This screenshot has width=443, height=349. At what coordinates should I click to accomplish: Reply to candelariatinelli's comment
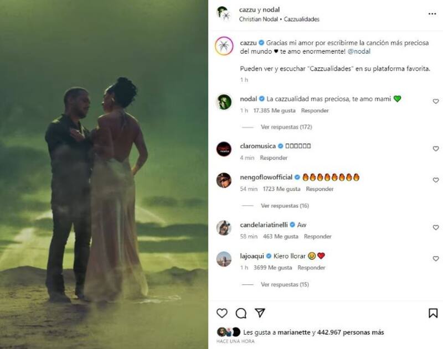click(318, 236)
